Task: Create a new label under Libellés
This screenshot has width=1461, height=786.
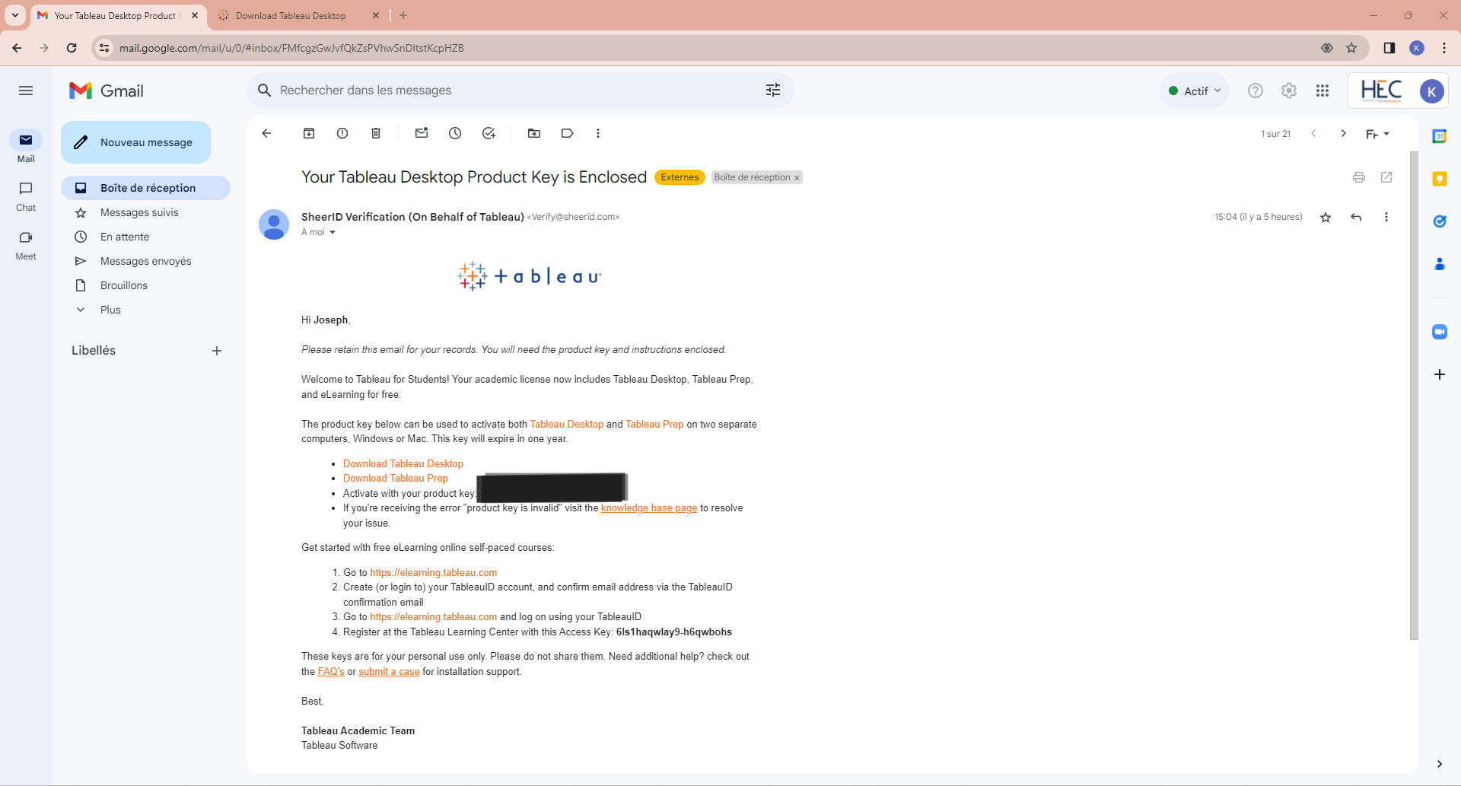Action: pyautogui.click(x=217, y=351)
